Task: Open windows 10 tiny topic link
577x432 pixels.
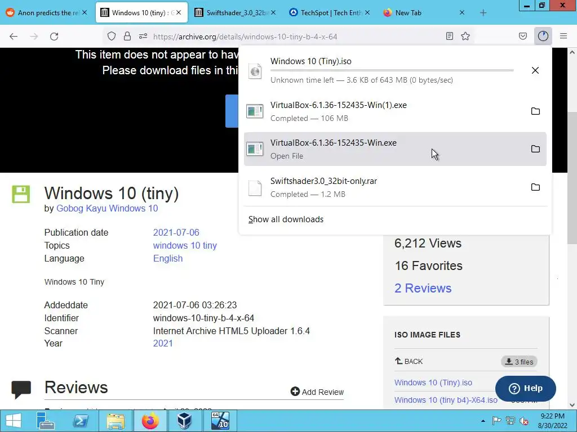Action: (185, 245)
